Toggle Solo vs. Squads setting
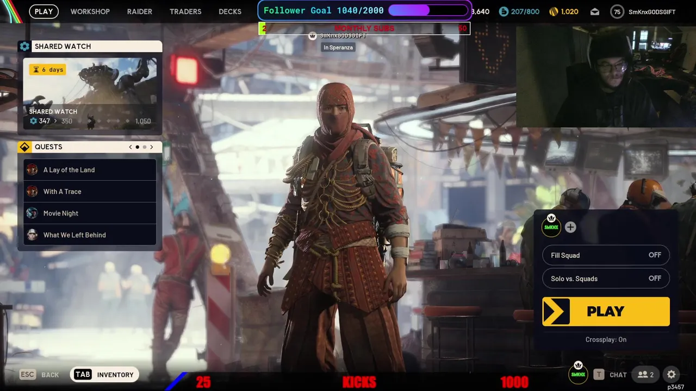Viewport: 696px width, 391px height. click(606, 279)
